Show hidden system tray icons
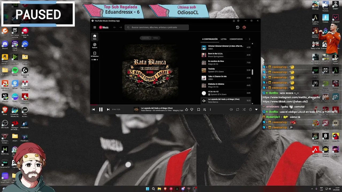Screen dimensions: 342x192 pyautogui.click(x=312, y=189)
